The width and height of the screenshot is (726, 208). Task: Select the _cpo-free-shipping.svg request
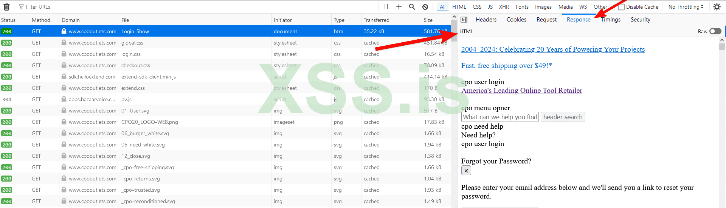[226, 167]
